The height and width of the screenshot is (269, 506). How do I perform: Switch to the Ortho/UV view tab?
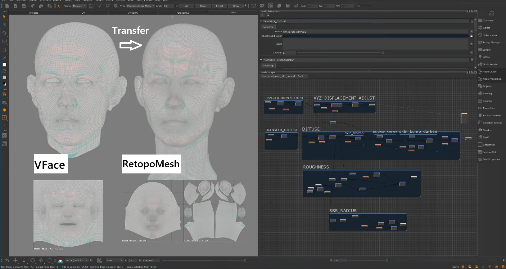(133, 13)
